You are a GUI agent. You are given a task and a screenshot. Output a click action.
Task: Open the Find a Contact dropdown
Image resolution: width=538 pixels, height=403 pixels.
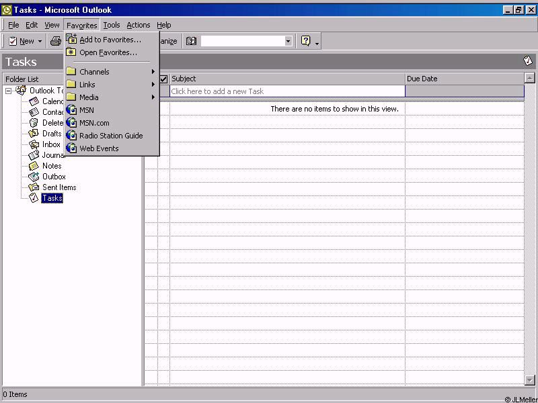pos(288,41)
